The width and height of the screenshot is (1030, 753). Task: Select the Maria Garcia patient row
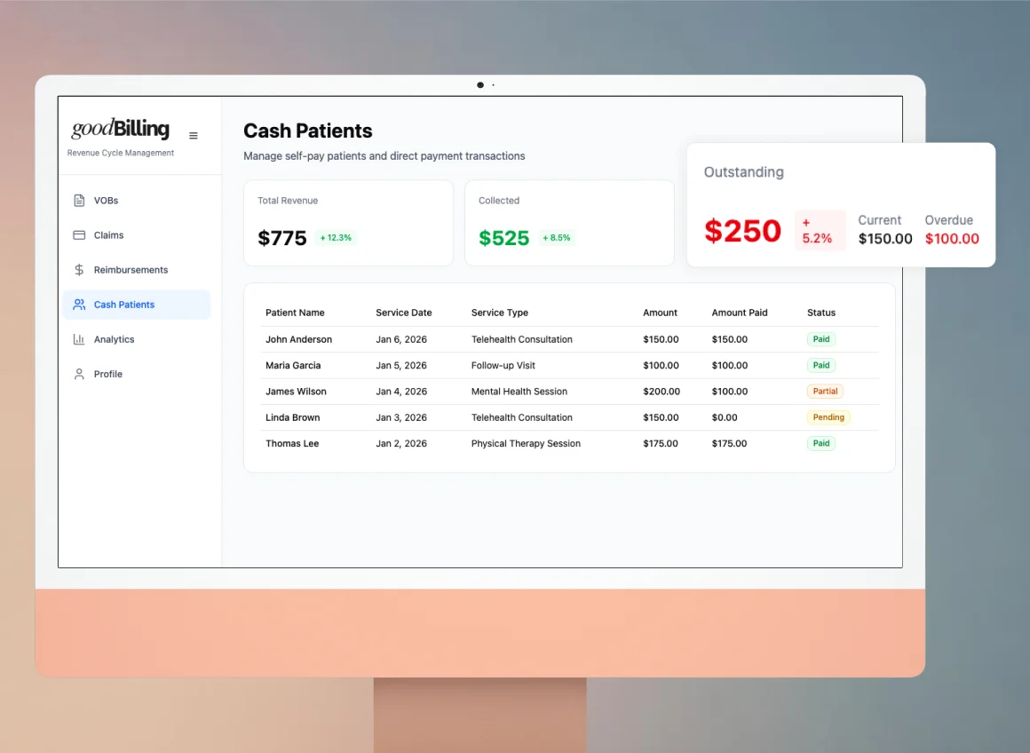tap(569, 365)
